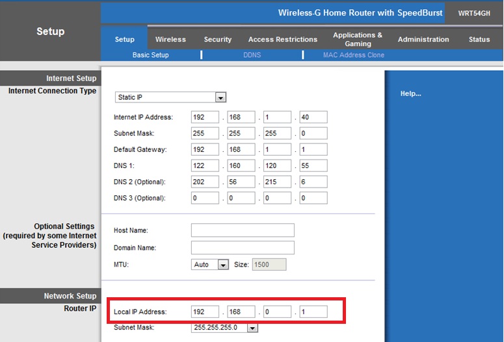Open the MTU Auto dropdown
The image size is (504, 342).
pos(210,264)
